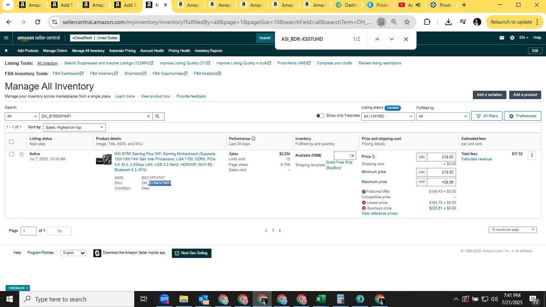
Task: Open the Sort by dropdown
Action: [74, 127]
